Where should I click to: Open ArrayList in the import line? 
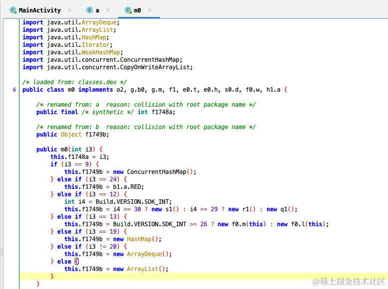[97, 30]
